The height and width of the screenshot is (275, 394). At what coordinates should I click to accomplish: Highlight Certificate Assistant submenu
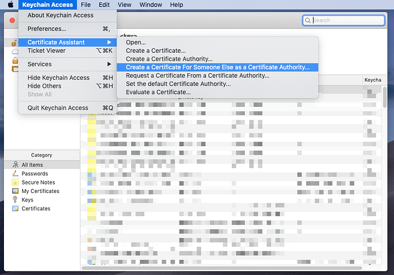68,42
